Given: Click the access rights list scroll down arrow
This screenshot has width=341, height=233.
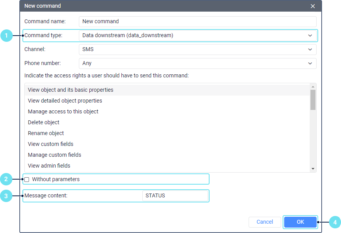Looking at the screenshot, I should click(x=313, y=169).
